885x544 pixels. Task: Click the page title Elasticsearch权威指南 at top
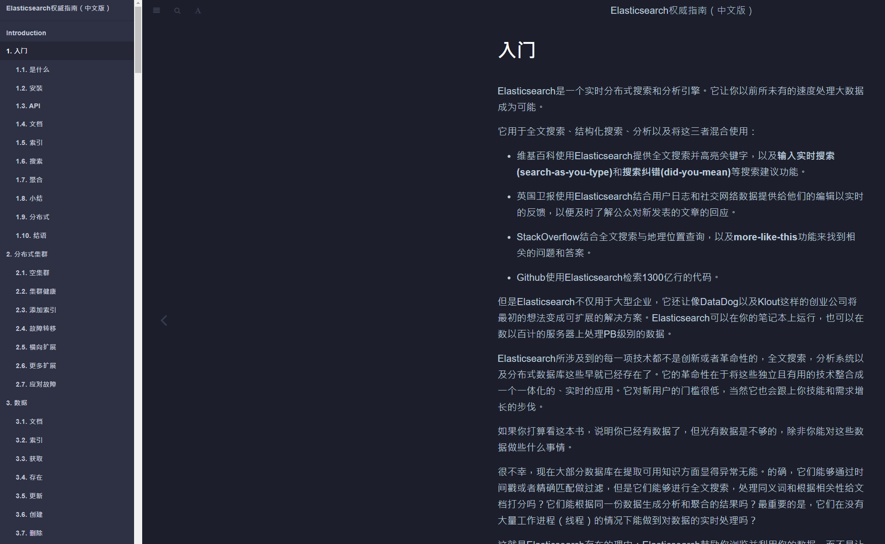pos(681,10)
